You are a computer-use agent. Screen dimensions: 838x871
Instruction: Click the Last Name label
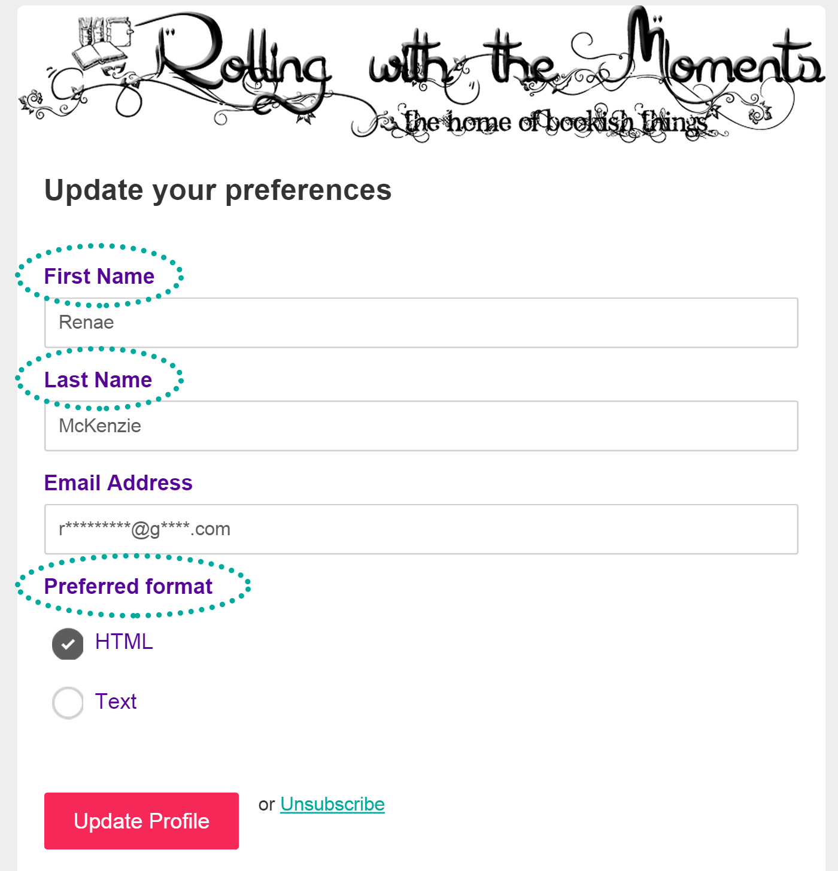[98, 380]
